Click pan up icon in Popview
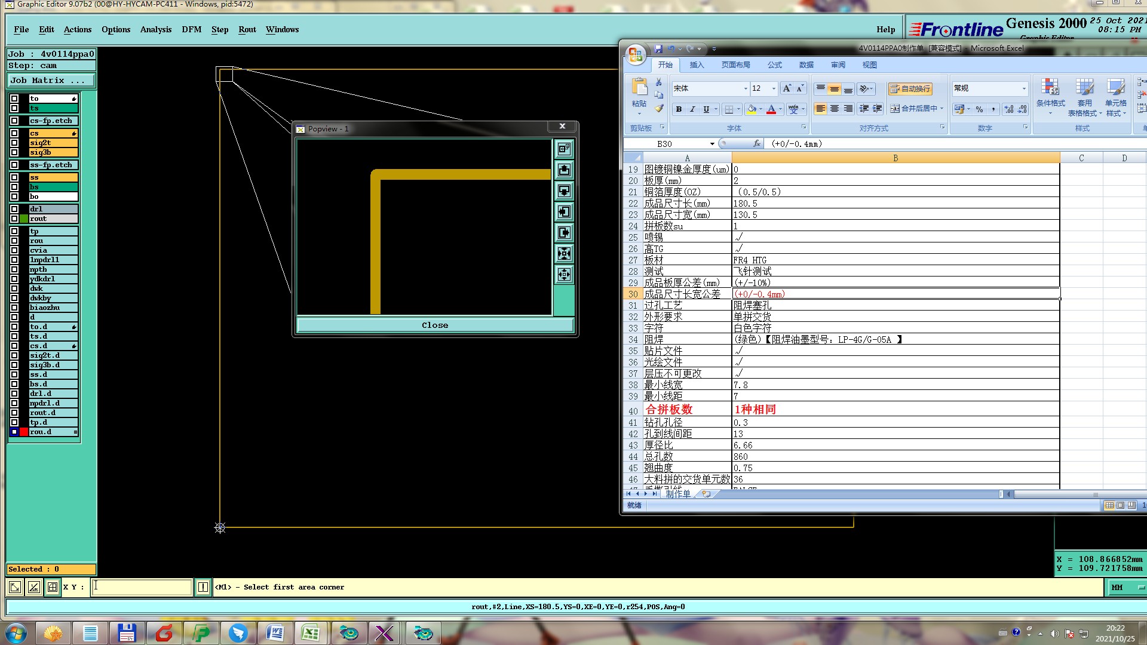Image resolution: width=1147 pixels, height=645 pixels. tap(564, 170)
